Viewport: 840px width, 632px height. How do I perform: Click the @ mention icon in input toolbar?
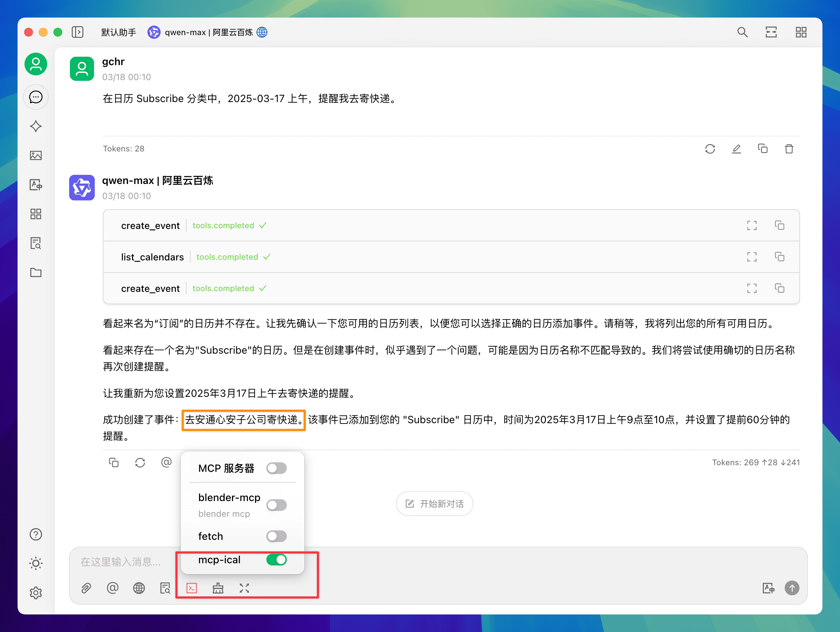(112, 588)
